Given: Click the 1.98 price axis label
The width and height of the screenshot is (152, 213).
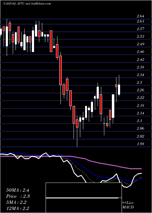Looking at the screenshot, I should coord(140,144).
